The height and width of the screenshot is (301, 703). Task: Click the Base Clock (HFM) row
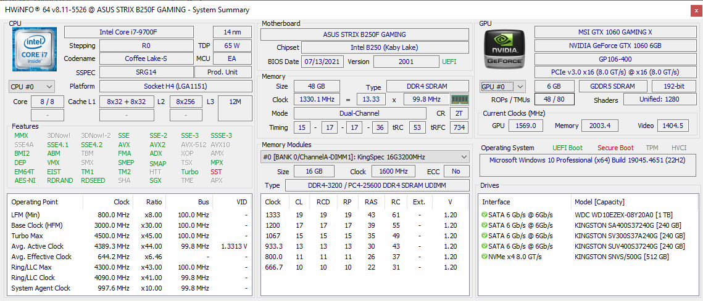click(129, 225)
